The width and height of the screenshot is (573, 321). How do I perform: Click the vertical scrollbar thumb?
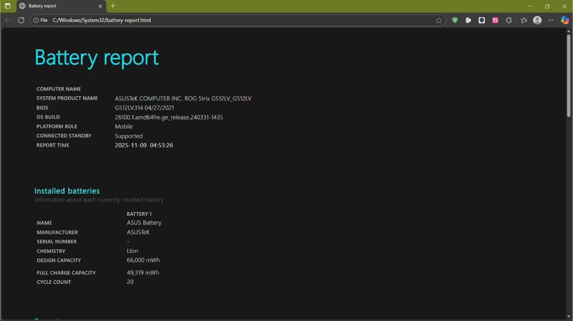pos(569,75)
